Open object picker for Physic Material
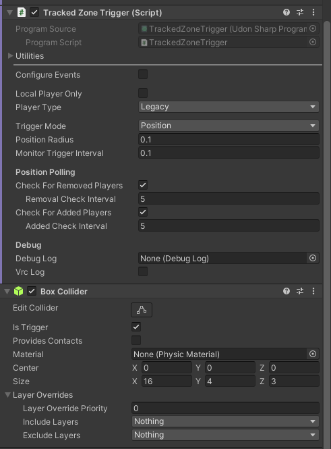Viewport: 331px width, 449px height. click(x=313, y=354)
